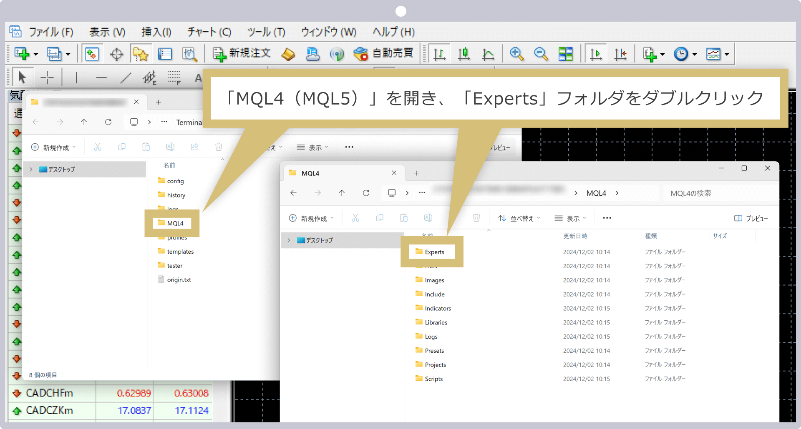Open 表示 view dropdown in MQL4 window
Image resolution: width=801 pixels, height=429 pixels.
click(x=570, y=218)
